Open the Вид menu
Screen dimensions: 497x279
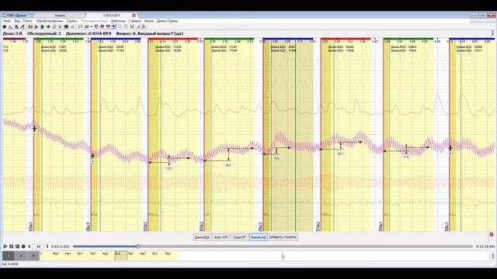coord(17,21)
